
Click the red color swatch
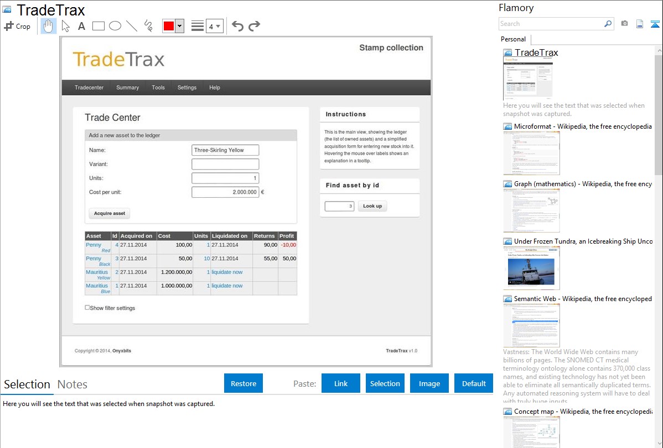[x=169, y=26]
